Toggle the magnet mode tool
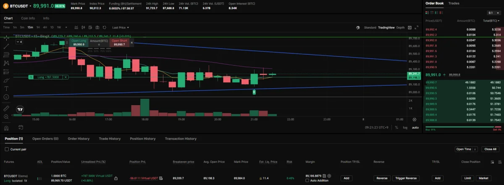This screenshot has width=504, height=185. (6, 127)
